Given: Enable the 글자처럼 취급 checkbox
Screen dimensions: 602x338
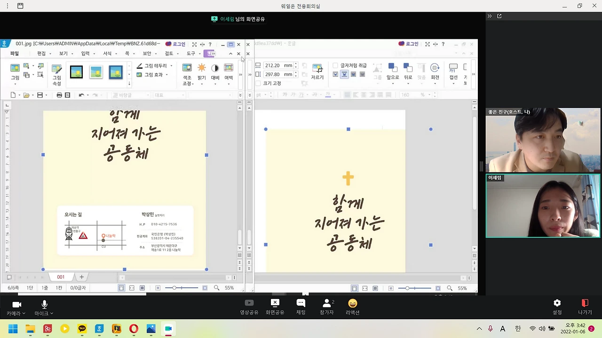Looking at the screenshot, I should pyautogui.click(x=335, y=66).
